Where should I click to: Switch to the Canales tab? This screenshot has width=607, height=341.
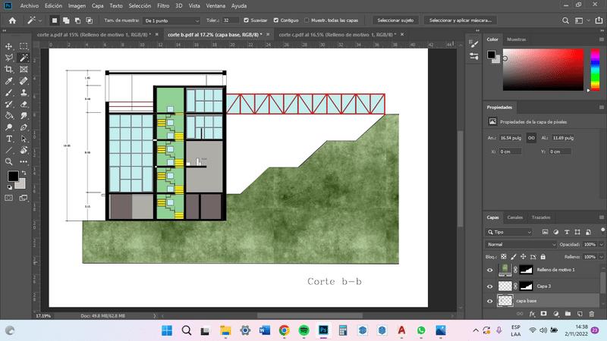pyautogui.click(x=514, y=217)
